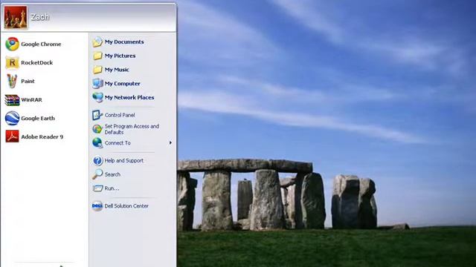Open Adobe Reader 9 from its label

[x=42, y=136]
